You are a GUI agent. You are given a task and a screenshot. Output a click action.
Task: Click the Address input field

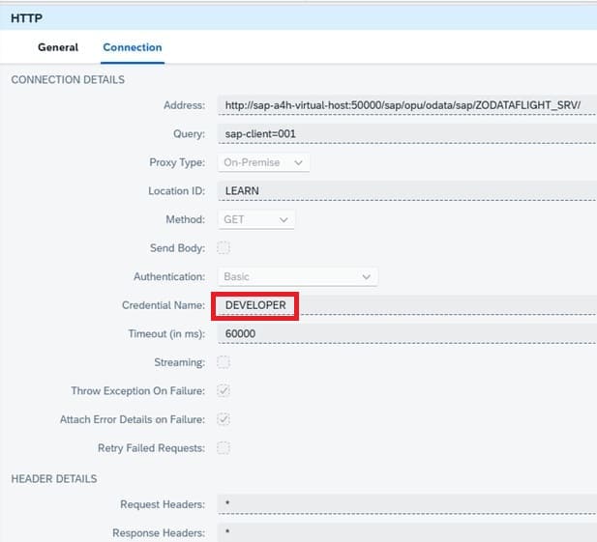(406, 104)
